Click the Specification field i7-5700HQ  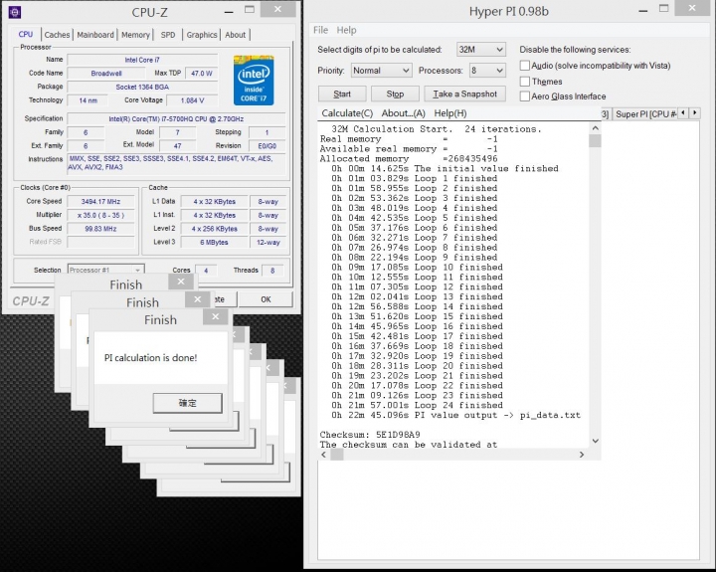(176, 118)
